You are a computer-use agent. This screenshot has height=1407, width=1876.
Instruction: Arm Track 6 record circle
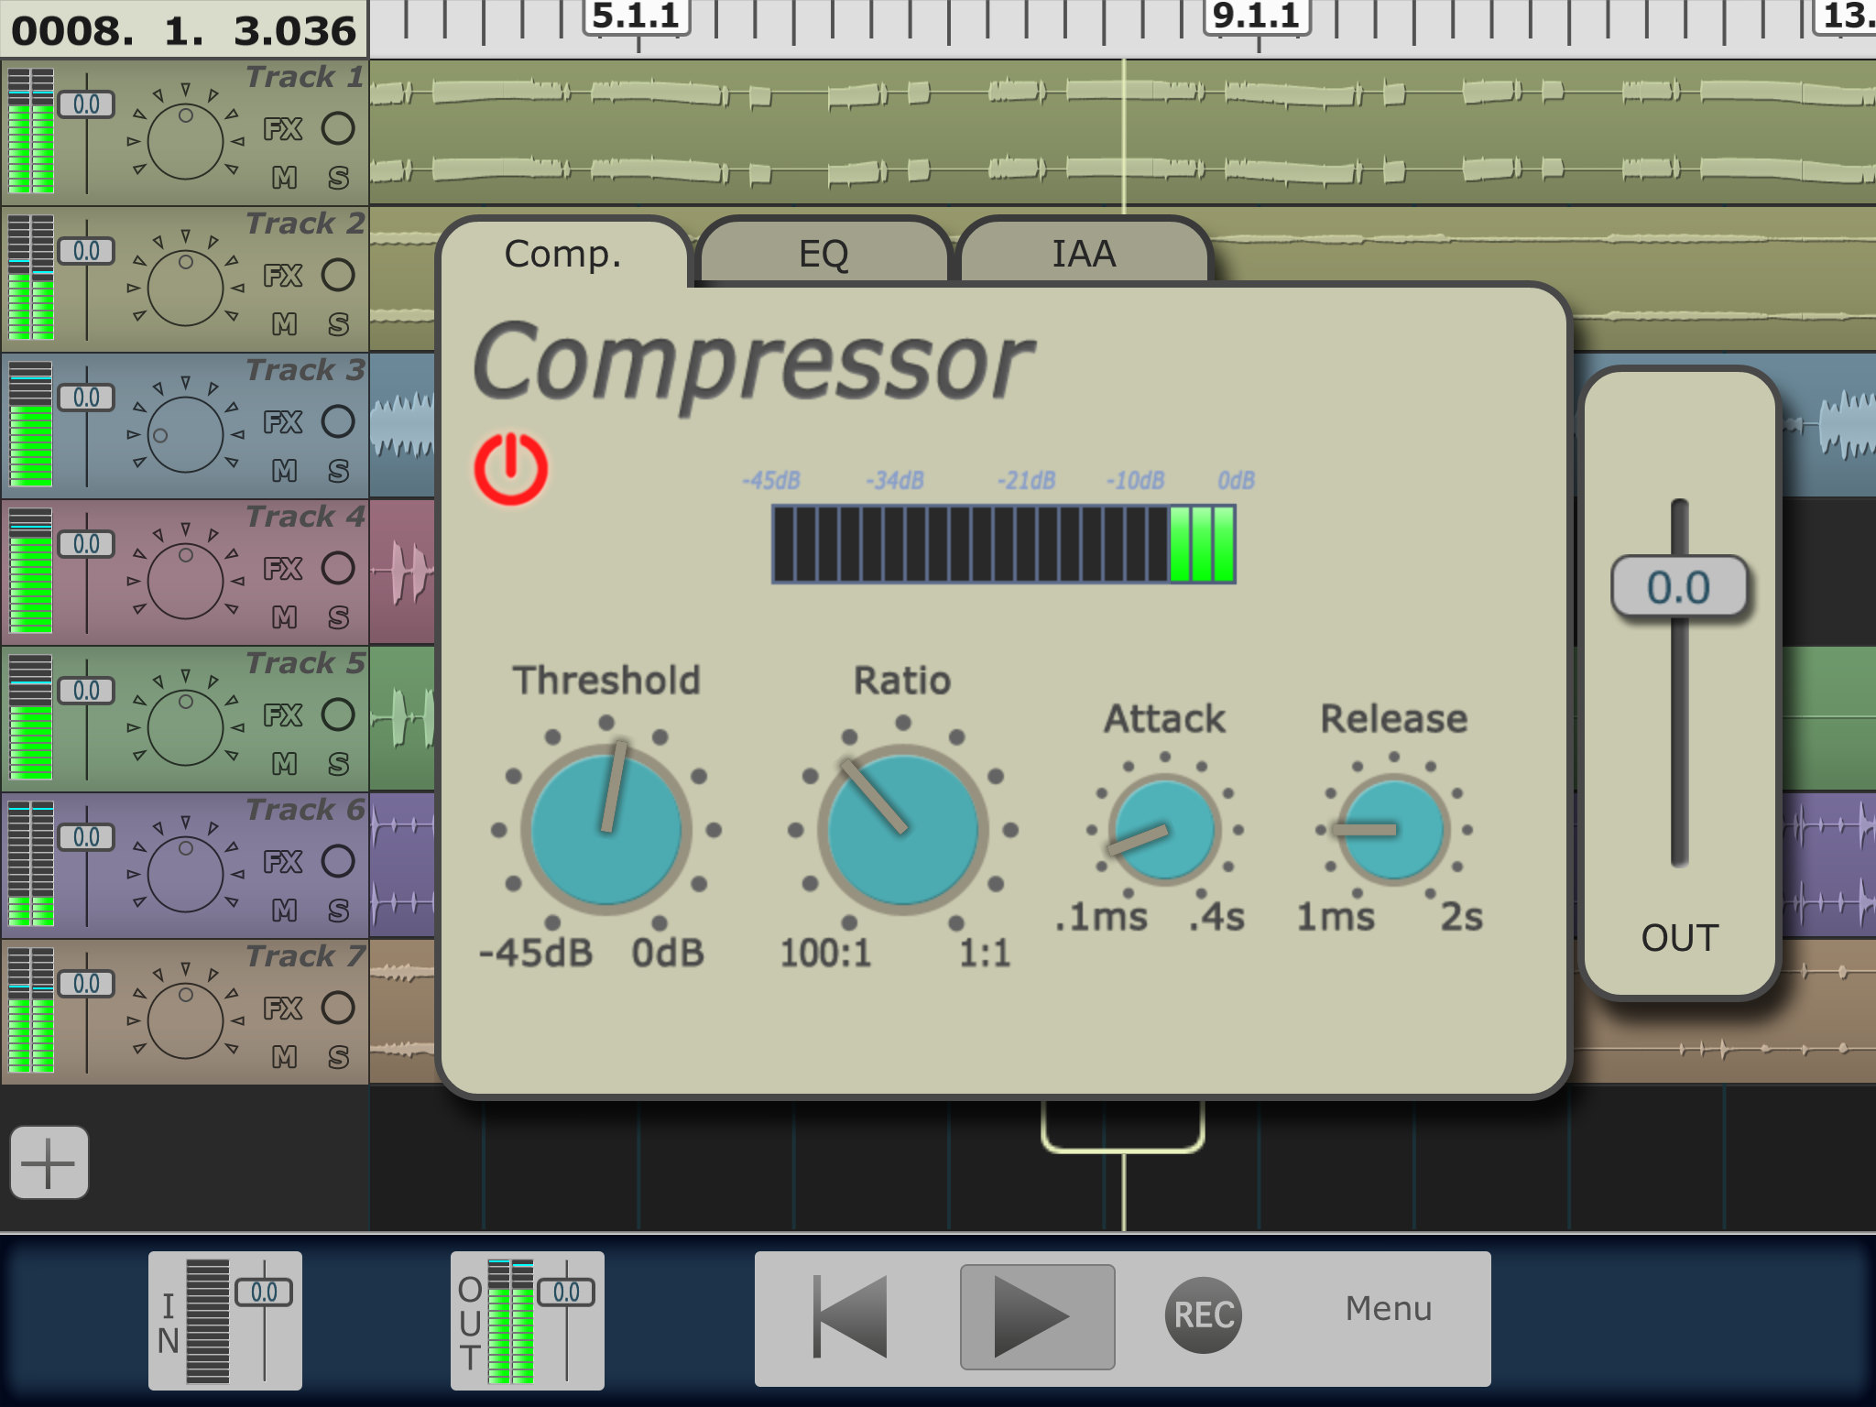click(338, 861)
